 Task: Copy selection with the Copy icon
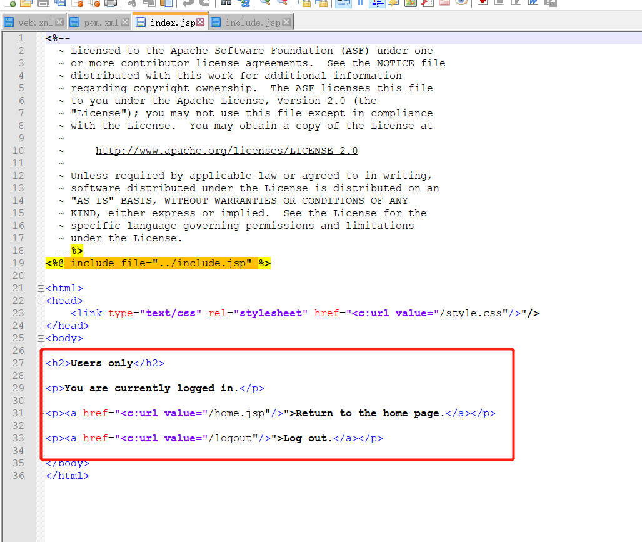coord(149,3)
